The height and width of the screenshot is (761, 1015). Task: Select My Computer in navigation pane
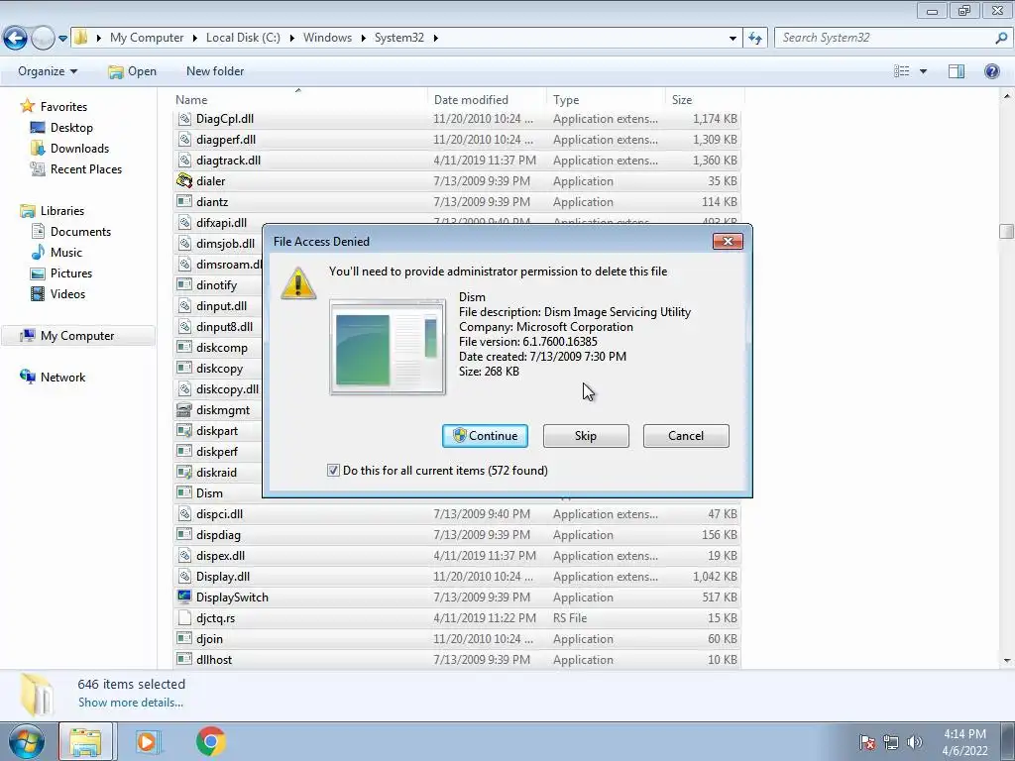point(78,335)
